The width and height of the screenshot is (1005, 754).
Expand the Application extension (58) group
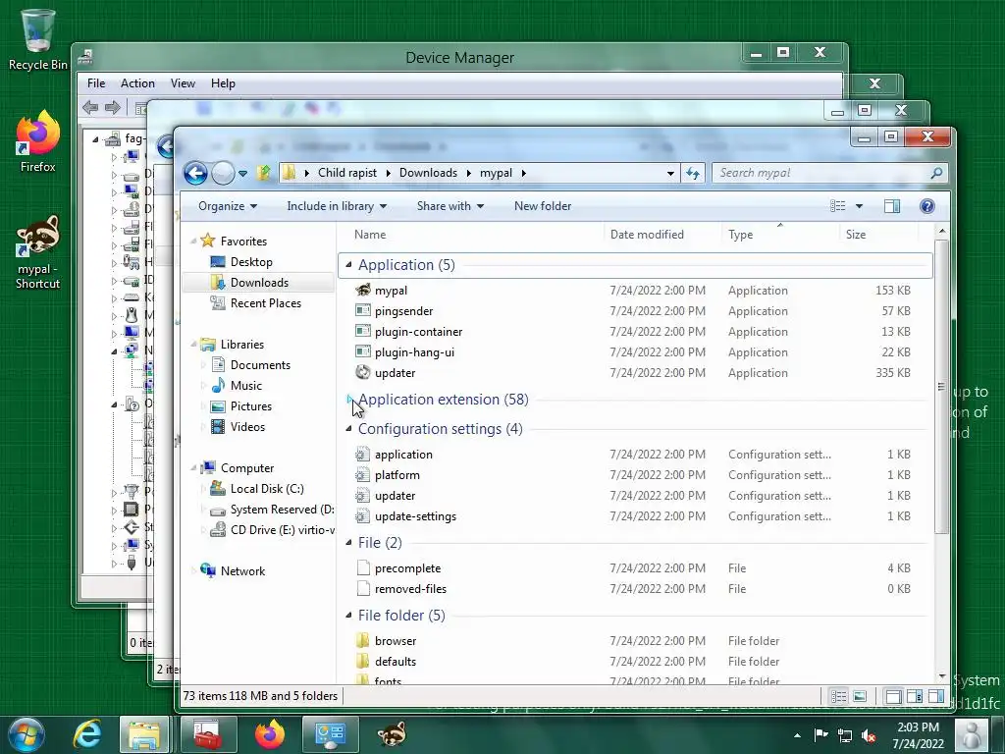coord(349,399)
